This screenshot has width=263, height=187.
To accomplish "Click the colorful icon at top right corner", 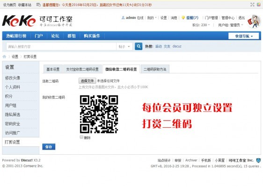I will pyautogui.click(x=259, y=5).
